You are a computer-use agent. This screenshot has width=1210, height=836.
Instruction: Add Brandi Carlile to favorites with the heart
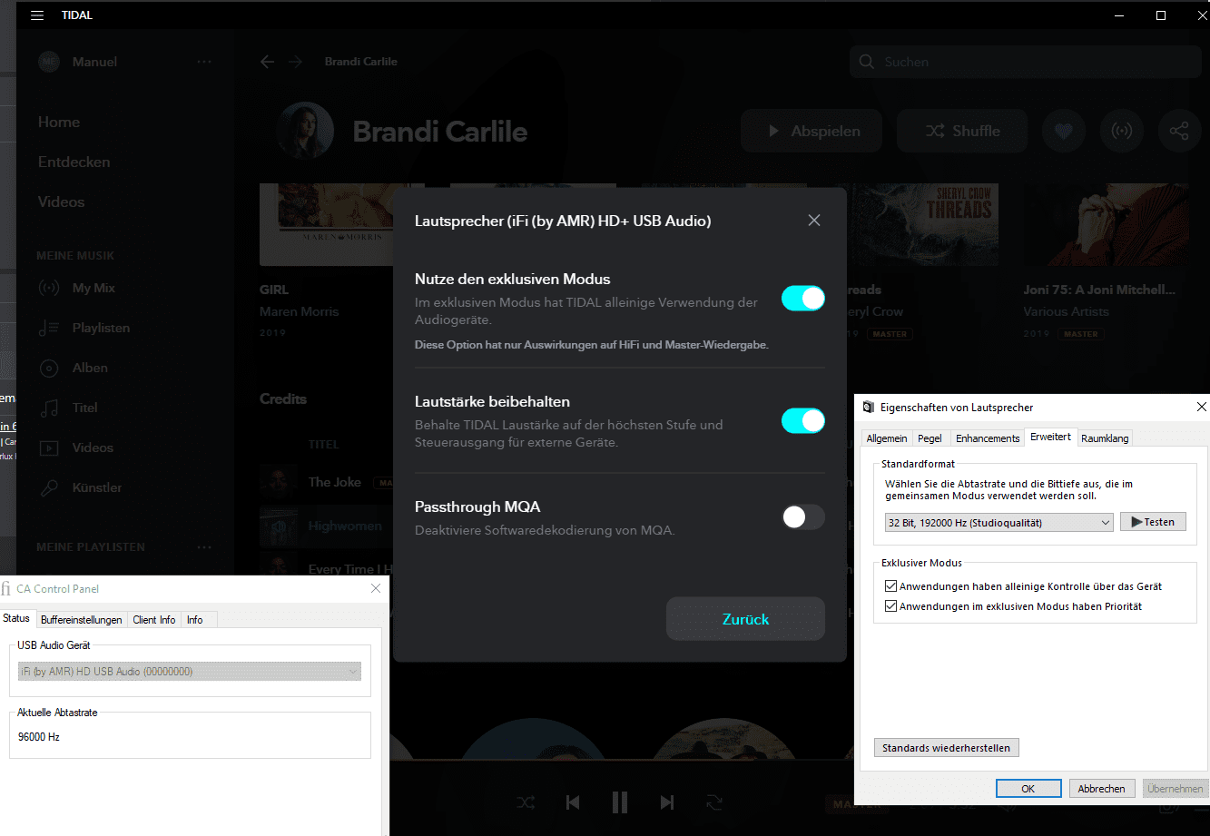tap(1064, 131)
